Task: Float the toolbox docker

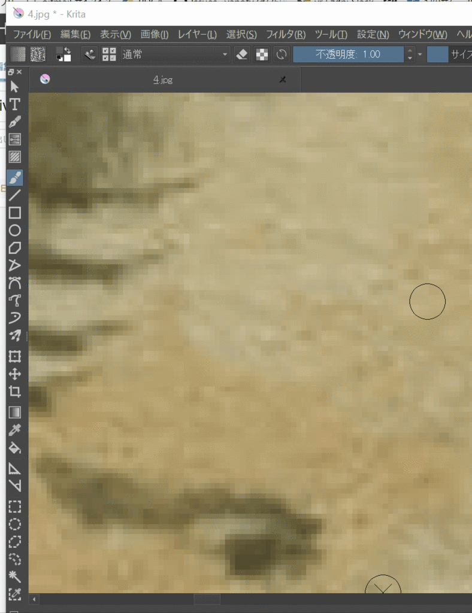Action: (x=11, y=72)
